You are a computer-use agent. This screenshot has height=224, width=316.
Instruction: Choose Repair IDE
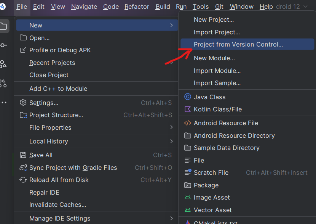[97, 192]
